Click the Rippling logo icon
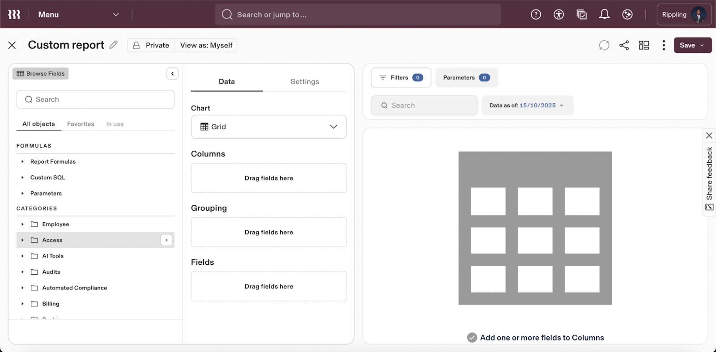Viewport: 716px width, 352px height. click(x=14, y=15)
